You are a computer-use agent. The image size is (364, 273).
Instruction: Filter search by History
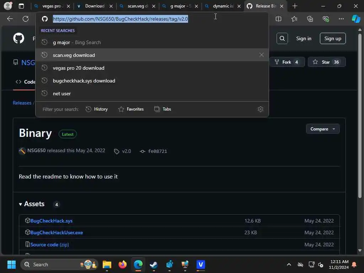pos(97,109)
